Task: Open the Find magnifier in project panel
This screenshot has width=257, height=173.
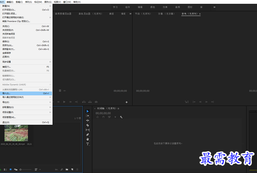Action: point(62,169)
